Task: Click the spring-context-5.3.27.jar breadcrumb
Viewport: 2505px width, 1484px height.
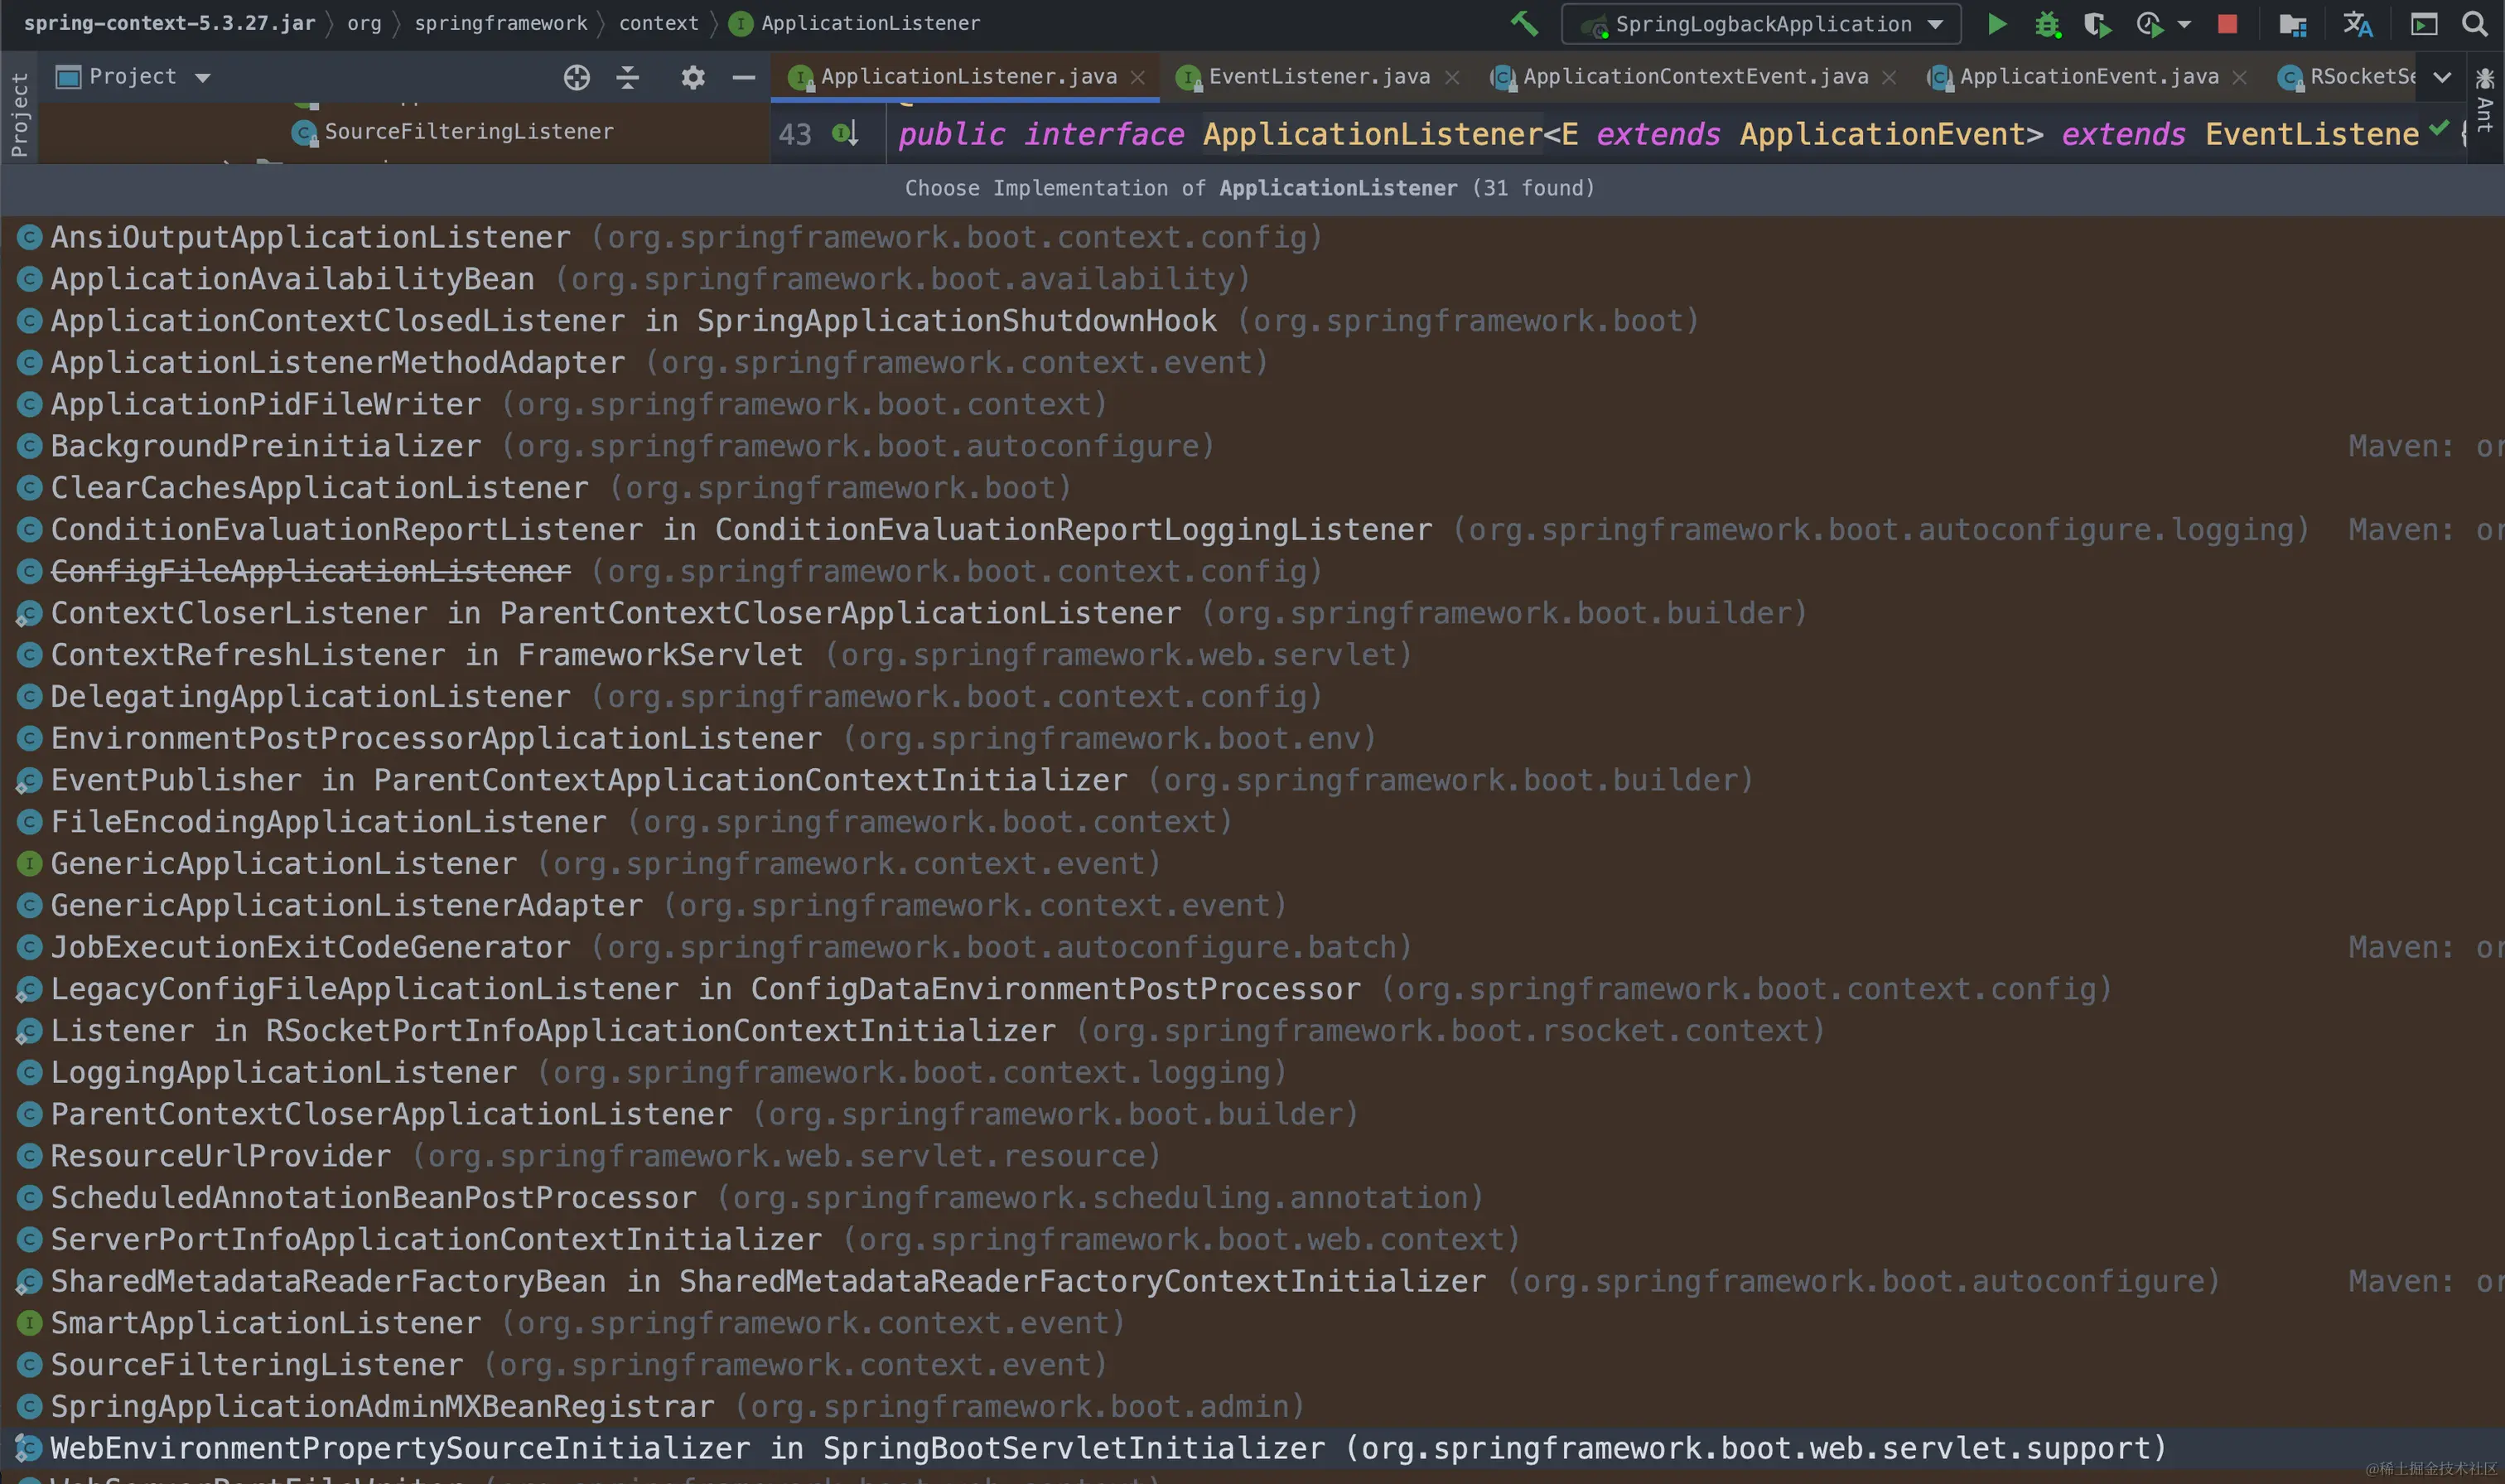Action: (169, 23)
